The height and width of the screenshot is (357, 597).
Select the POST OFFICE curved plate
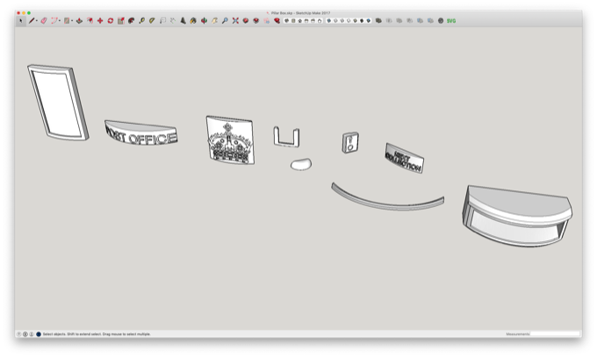(x=141, y=132)
